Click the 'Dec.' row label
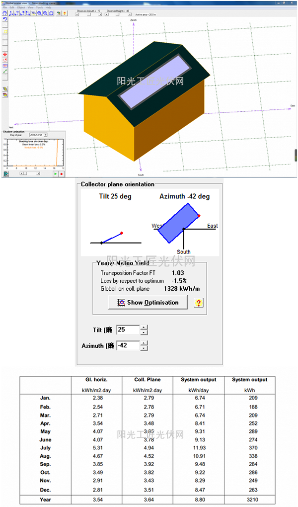The width and height of the screenshot is (298, 507). [45, 490]
